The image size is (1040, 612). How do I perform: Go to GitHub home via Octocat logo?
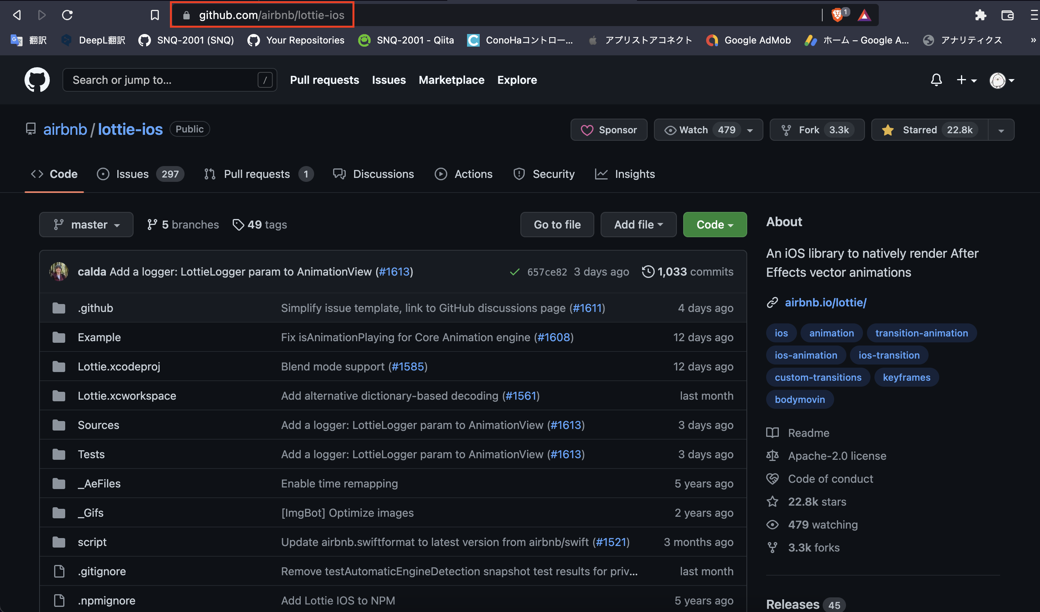click(x=37, y=80)
